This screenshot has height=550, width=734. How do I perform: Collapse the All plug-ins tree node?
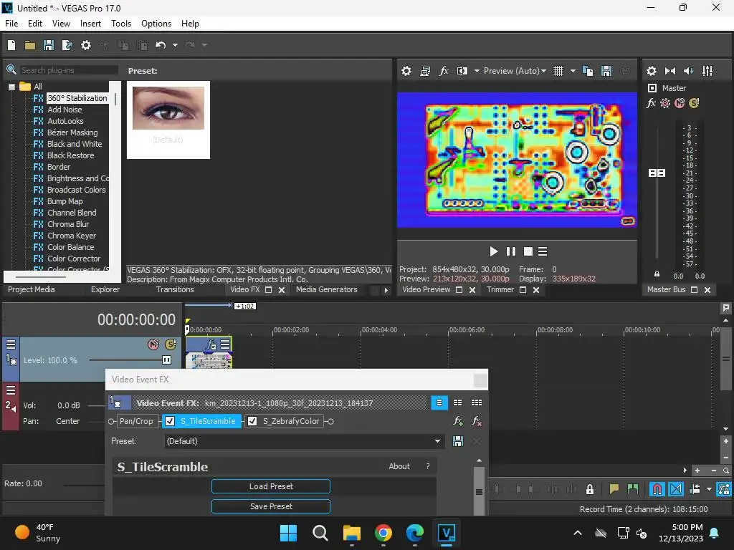point(11,87)
